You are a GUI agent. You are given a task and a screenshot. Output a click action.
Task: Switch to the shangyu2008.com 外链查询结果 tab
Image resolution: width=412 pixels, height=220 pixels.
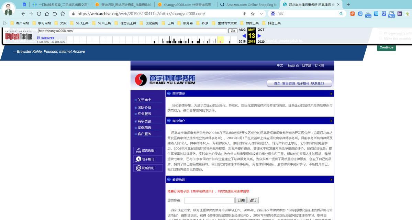pyautogui.click(x=186, y=4)
